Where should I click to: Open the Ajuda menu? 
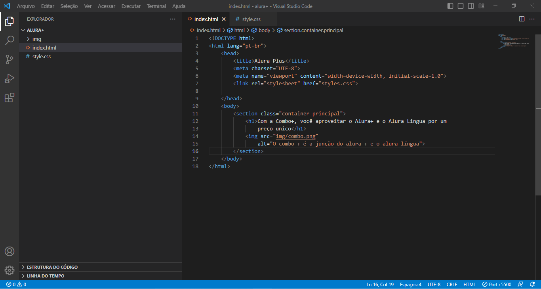point(179,6)
